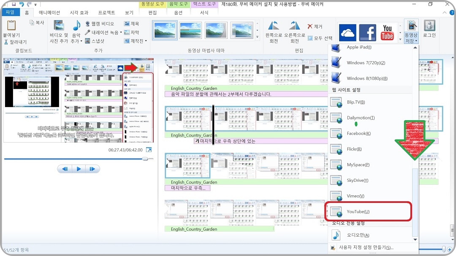This screenshot has height=256, width=456.
Task: Step to the previous frame
Action: (65, 169)
